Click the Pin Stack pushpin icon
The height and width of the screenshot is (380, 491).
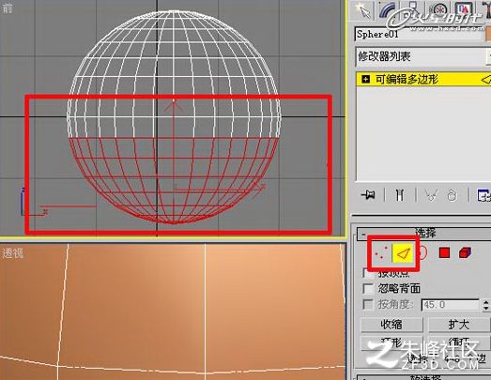(368, 195)
